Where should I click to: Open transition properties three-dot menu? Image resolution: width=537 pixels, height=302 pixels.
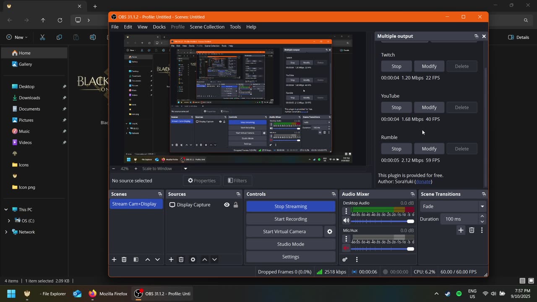[482, 230]
